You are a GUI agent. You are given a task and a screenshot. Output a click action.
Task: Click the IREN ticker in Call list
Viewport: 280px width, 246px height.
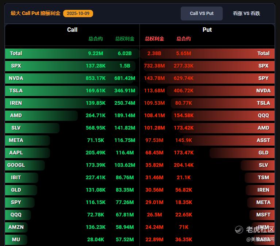(16, 103)
